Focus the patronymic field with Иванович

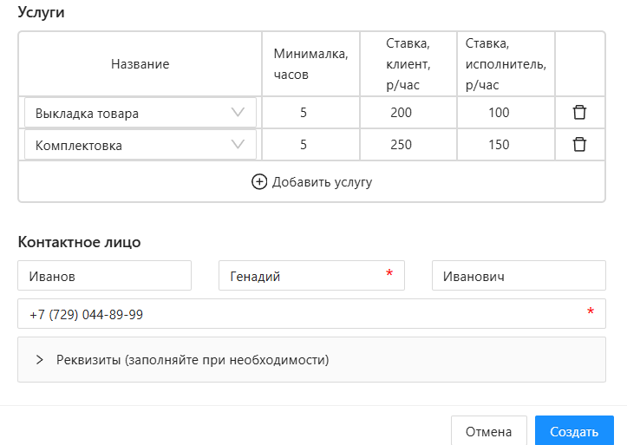pos(518,276)
